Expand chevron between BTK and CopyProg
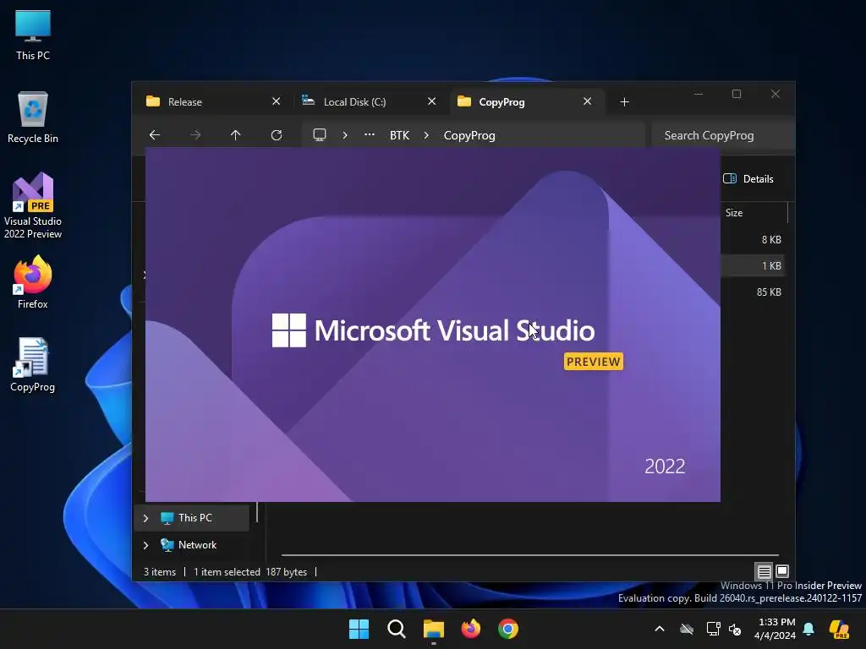Viewport: 866px width, 649px height. pyautogui.click(x=426, y=135)
